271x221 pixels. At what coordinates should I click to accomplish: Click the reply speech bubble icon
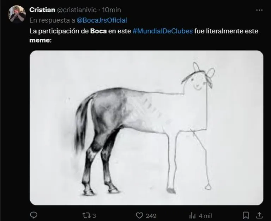coord(34,215)
